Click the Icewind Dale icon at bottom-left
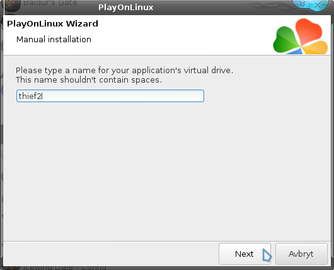This screenshot has height=270, width=334. (13, 267)
